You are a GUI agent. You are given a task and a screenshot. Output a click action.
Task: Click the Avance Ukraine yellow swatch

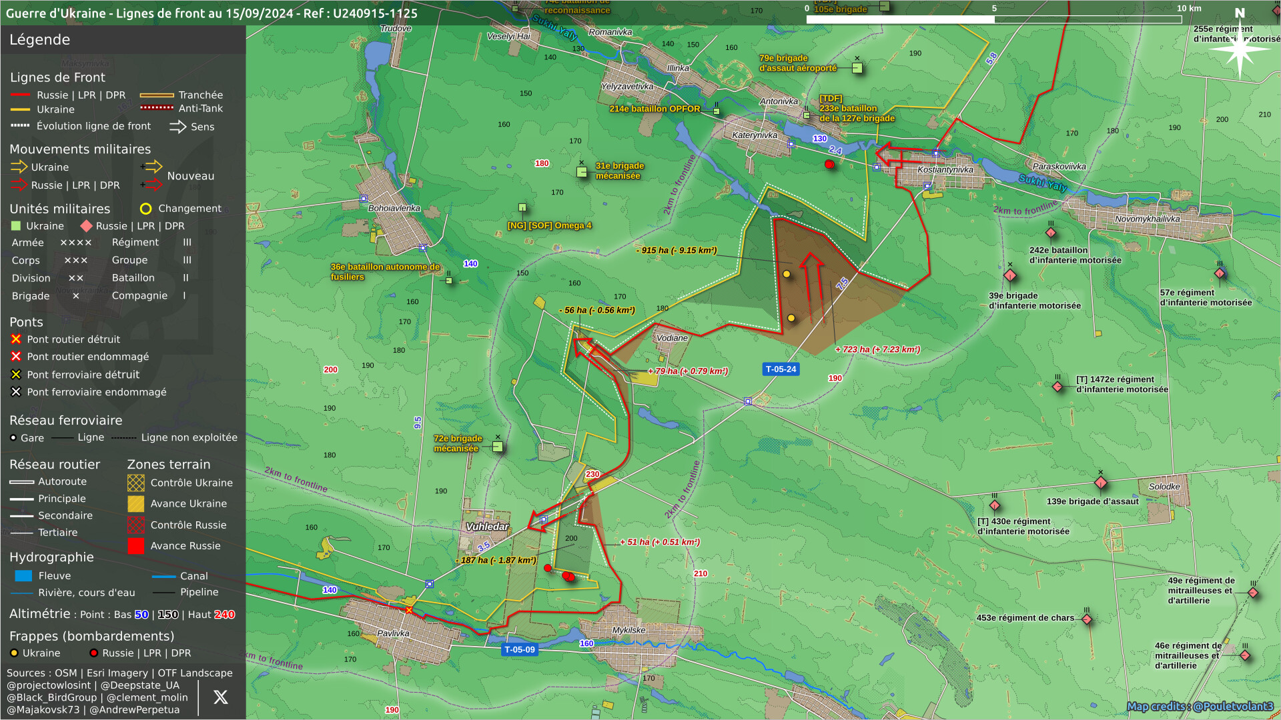pos(135,504)
